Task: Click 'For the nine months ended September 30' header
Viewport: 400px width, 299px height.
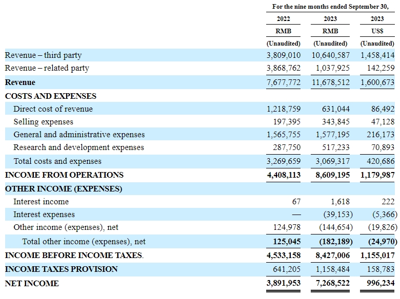Action: 330,7
